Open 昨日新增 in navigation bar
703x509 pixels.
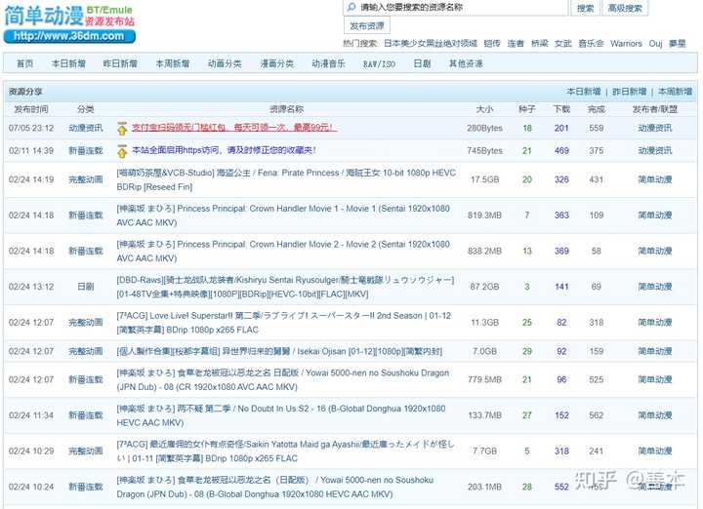point(120,63)
